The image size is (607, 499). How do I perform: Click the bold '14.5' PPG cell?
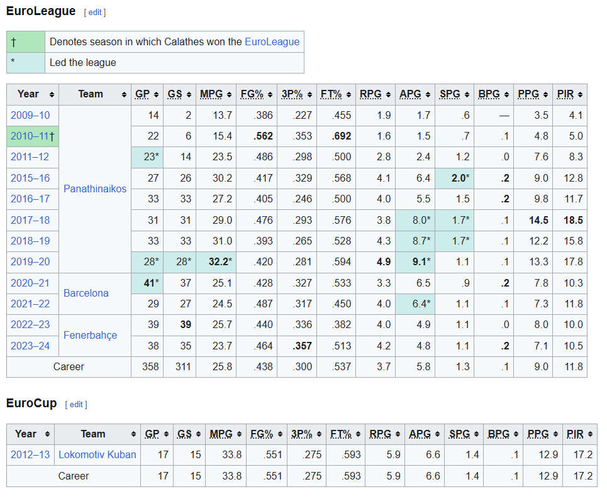click(x=533, y=221)
